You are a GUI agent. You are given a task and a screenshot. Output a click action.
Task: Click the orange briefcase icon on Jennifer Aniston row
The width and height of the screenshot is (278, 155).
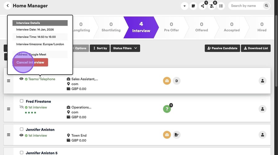click(x=167, y=134)
